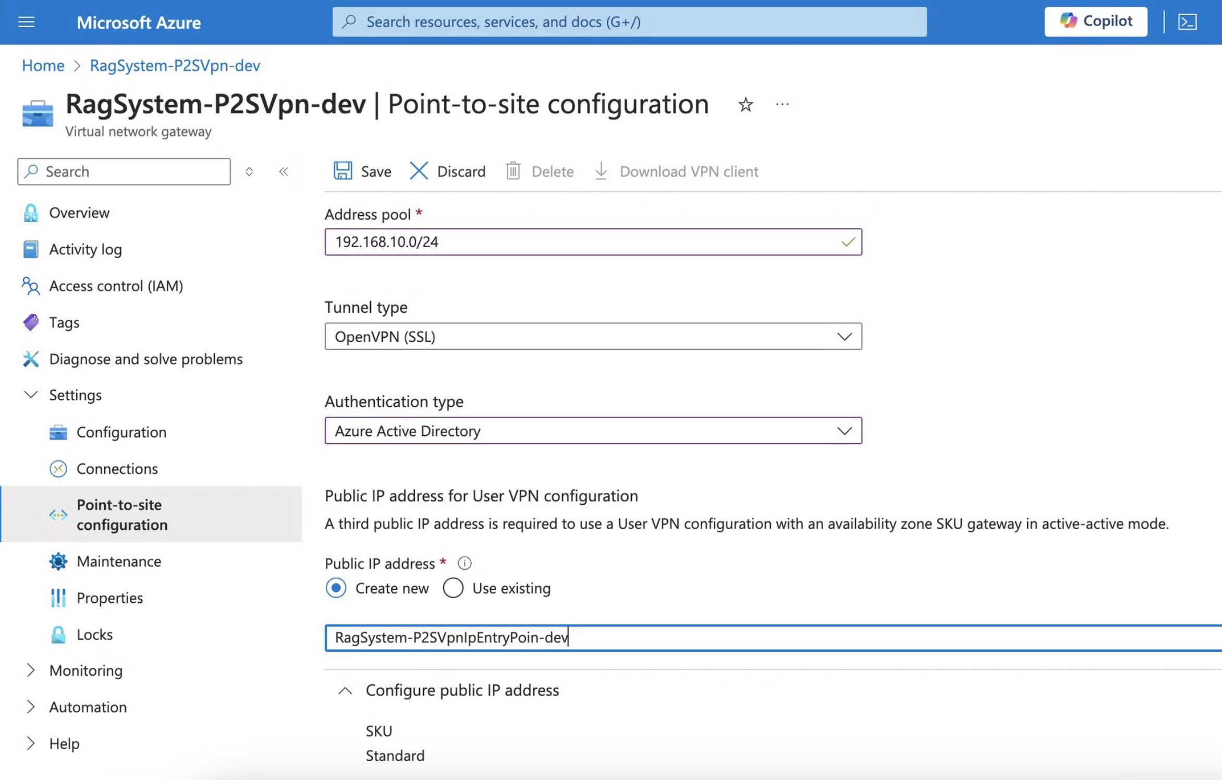Viewport: 1222px width, 780px height.
Task: Favorite this page with star icon
Action: [x=746, y=105]
